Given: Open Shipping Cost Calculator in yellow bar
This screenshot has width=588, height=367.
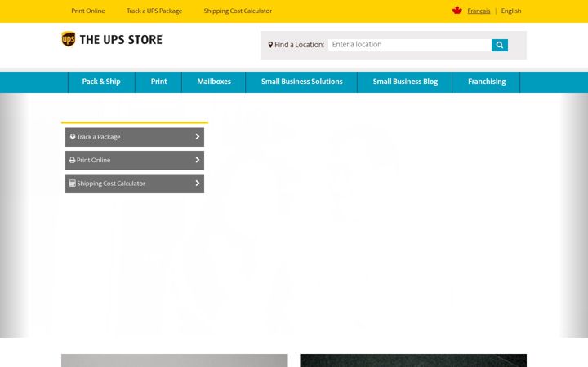Looking at the screenshot, I should [238, 11].
